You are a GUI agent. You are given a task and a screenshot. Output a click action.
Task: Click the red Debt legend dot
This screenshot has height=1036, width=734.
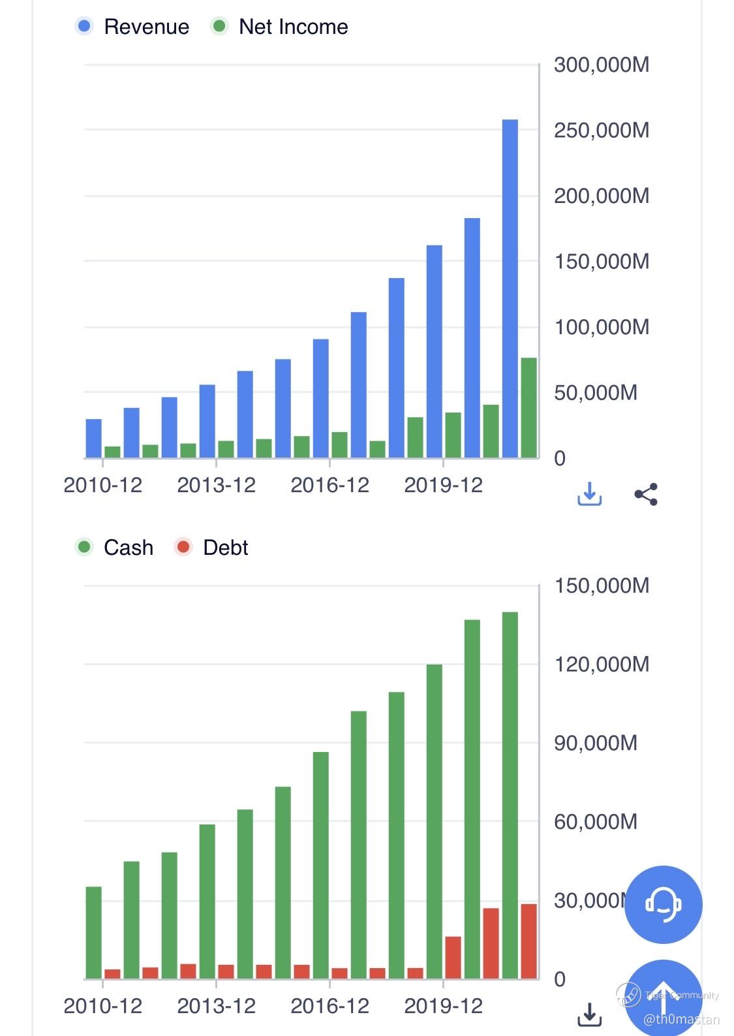[183, 546]
